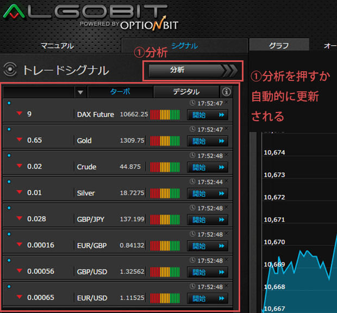Viewport: 337px width, 313px height.
Task: Click the blue status dot in Gold row
Action: point(9,129)
